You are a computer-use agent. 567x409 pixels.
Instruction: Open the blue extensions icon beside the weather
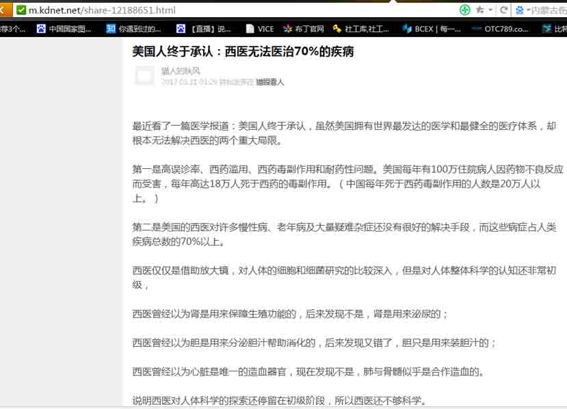click(520, 10)
